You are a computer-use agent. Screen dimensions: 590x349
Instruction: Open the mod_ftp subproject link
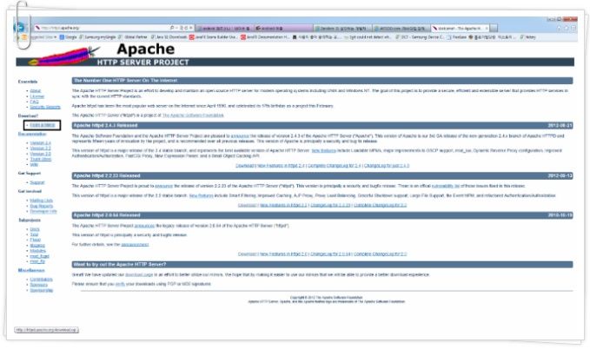(x=37, y=261)
